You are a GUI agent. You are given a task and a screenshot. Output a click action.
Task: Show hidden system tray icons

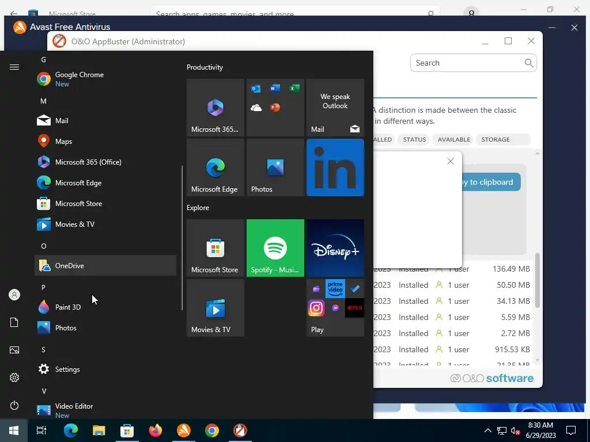click(487, 430)
